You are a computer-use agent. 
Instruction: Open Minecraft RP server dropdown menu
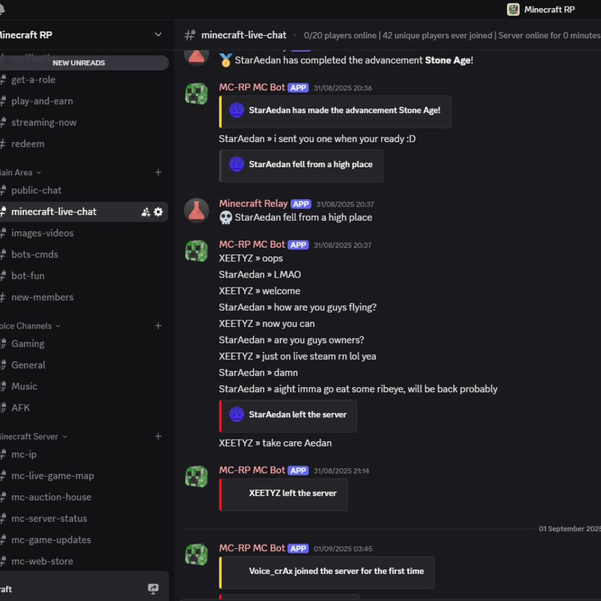(158, 35)
